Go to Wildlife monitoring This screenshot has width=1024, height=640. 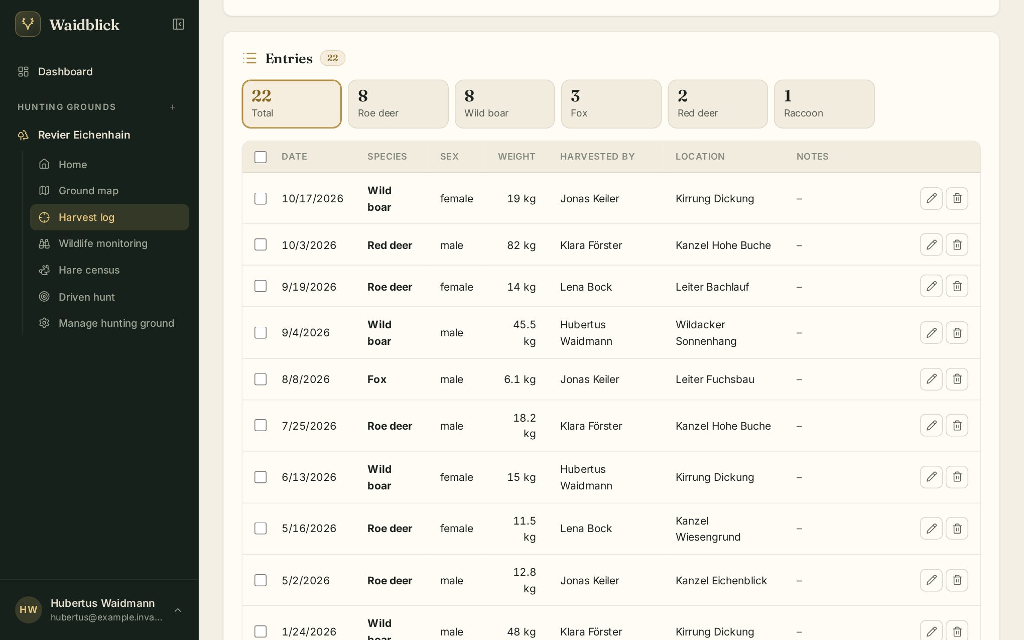(x=109, y=243)
